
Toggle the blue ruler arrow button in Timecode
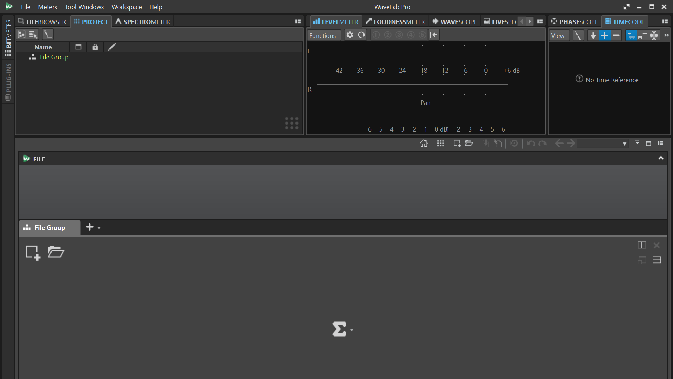coord(631,35)
